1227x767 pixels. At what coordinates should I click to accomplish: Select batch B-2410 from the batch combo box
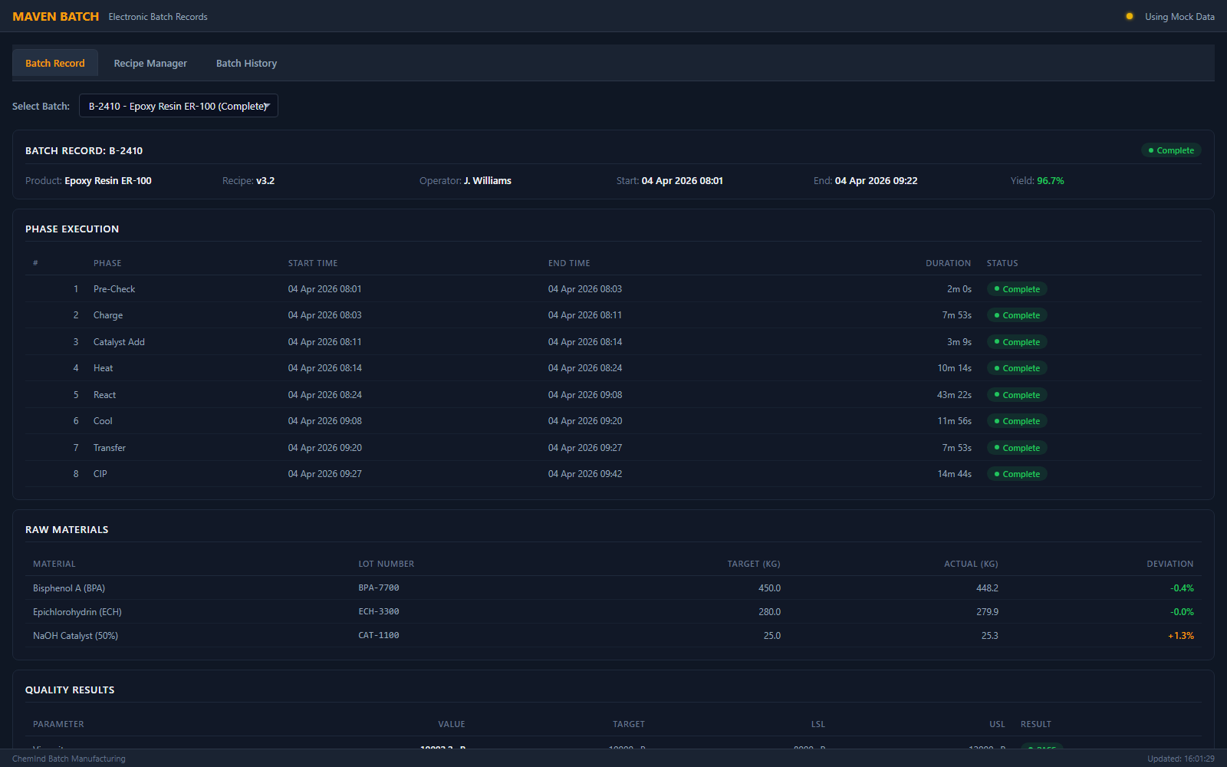178,106
